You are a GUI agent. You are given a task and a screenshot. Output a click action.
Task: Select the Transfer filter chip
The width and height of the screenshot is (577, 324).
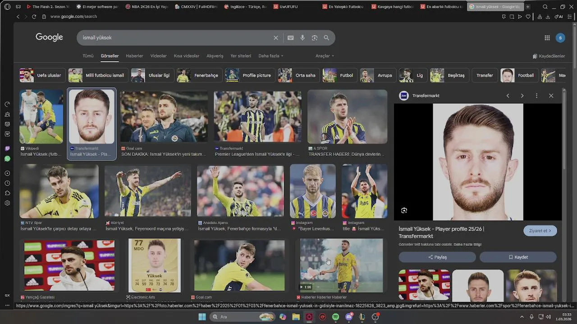pos(485,75)
